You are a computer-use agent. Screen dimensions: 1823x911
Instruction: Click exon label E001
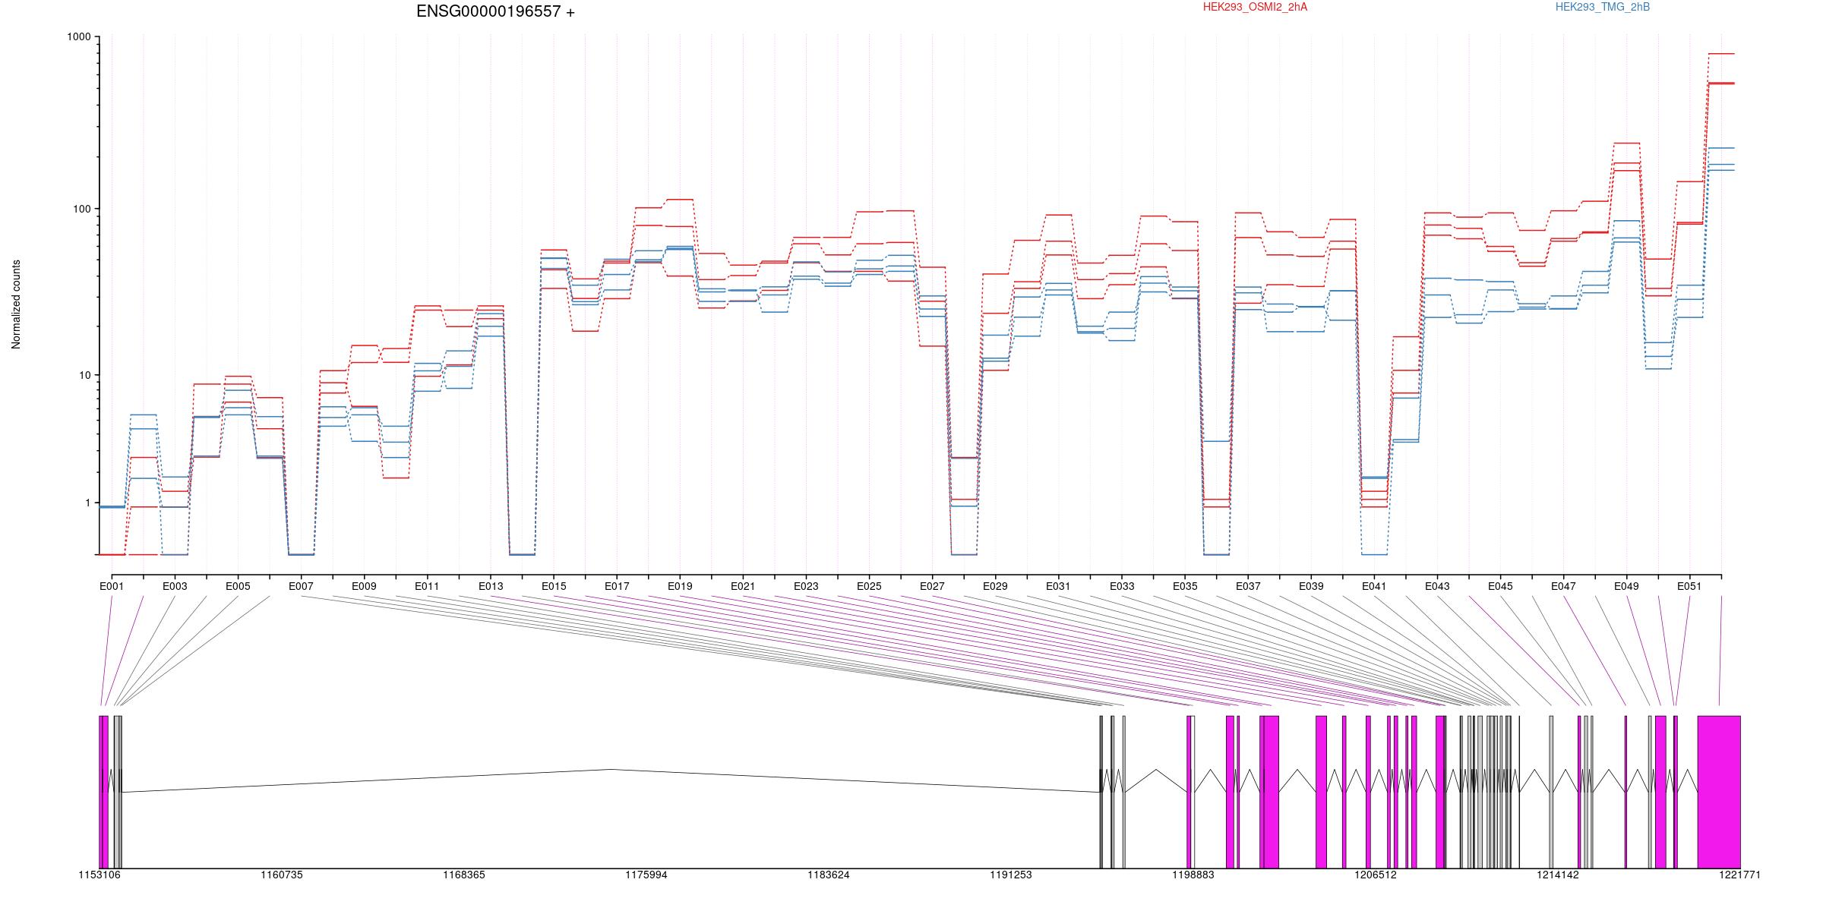coord(112,586)
